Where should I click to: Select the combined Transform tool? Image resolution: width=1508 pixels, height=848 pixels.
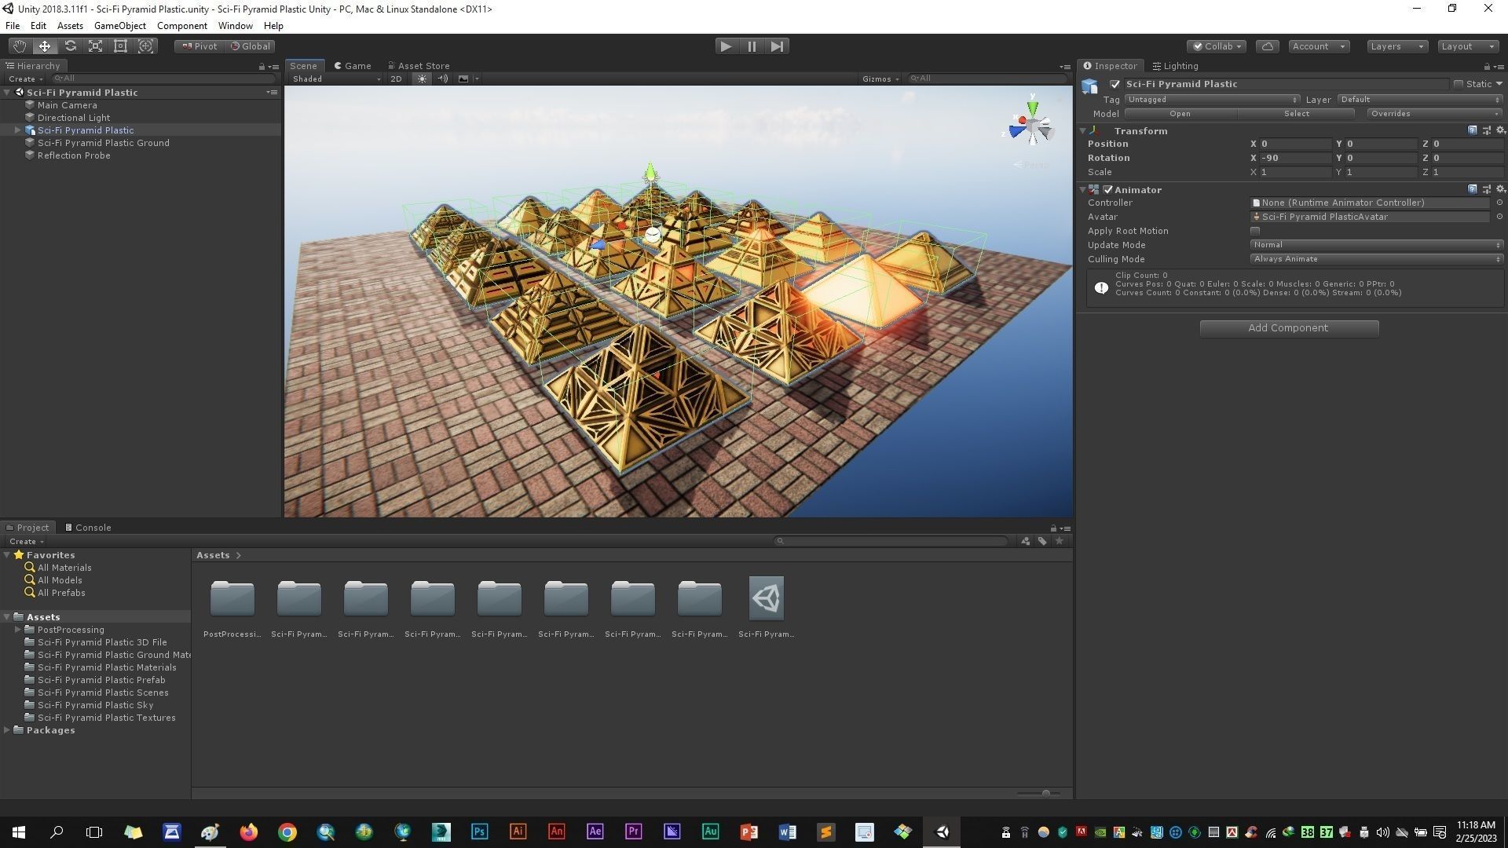click(145, 46)
